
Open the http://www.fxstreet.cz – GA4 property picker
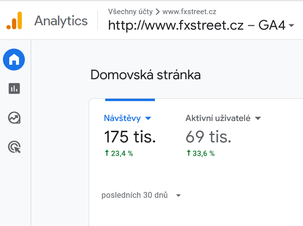(x=201, y=25)
